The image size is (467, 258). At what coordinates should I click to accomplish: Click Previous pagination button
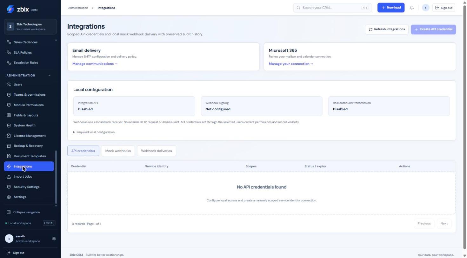tap(424, 224)
